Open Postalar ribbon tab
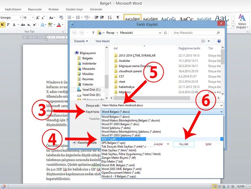 (x=54, y=9)
